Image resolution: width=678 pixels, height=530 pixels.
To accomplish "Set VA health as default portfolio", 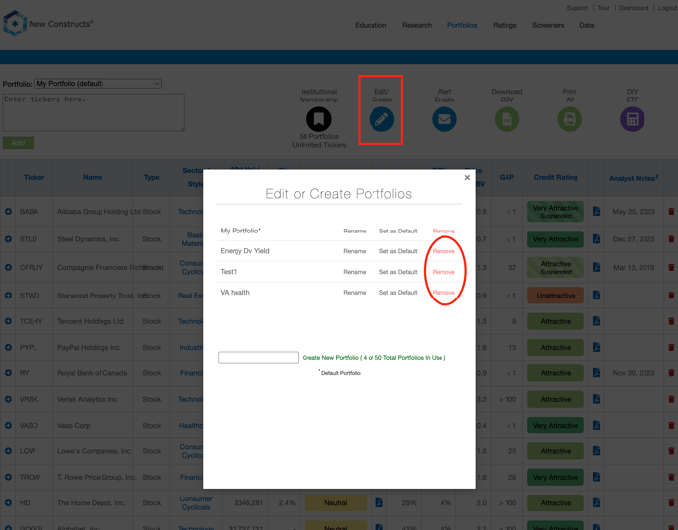I will (x=398, y=293).
